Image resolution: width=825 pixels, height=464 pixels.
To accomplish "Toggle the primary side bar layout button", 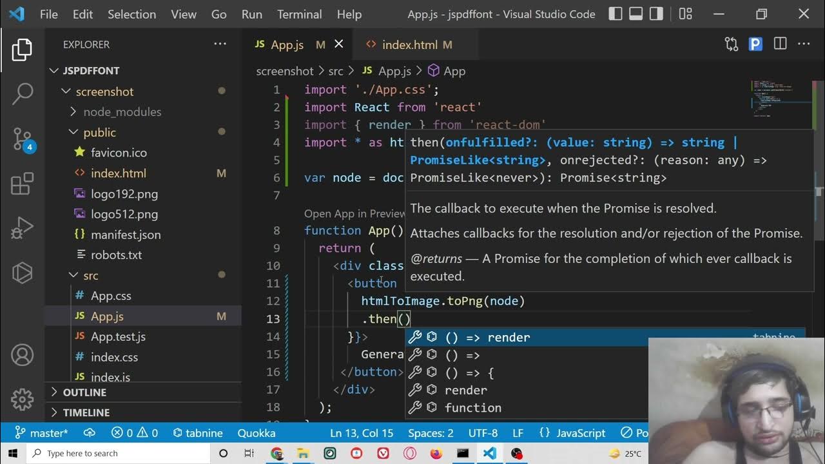I will coord(616,14).
